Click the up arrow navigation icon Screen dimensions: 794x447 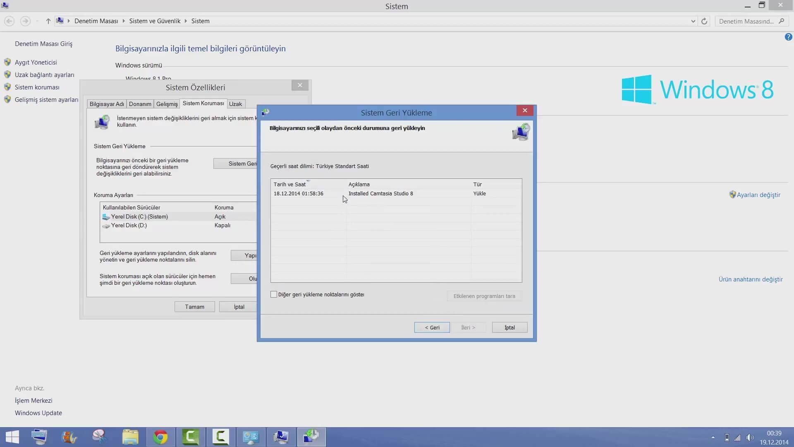pyautogui.click(x=48, y=21)
